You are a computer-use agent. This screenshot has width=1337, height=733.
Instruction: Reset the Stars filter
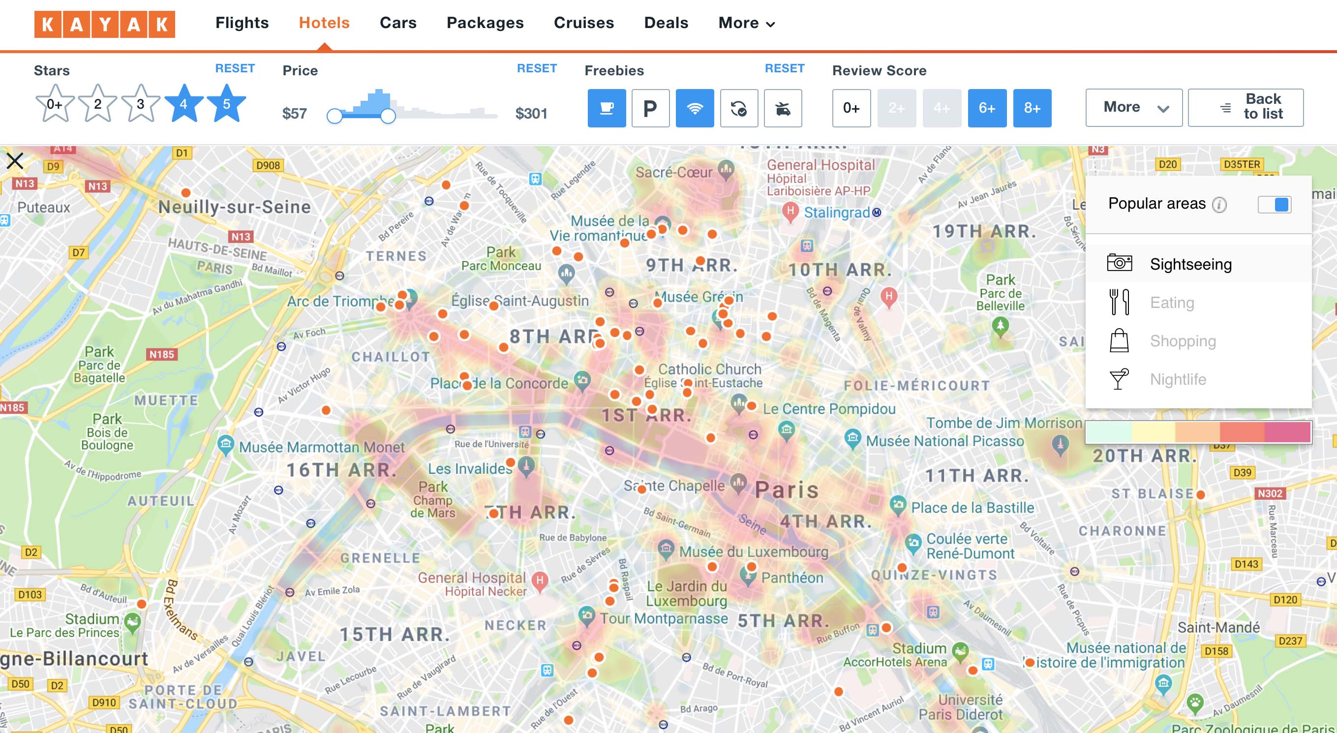point(235,68)
